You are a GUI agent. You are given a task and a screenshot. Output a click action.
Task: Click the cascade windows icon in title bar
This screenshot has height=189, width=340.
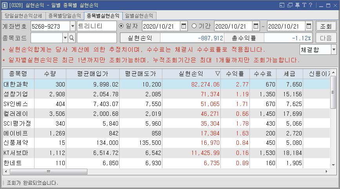point(290,5)
